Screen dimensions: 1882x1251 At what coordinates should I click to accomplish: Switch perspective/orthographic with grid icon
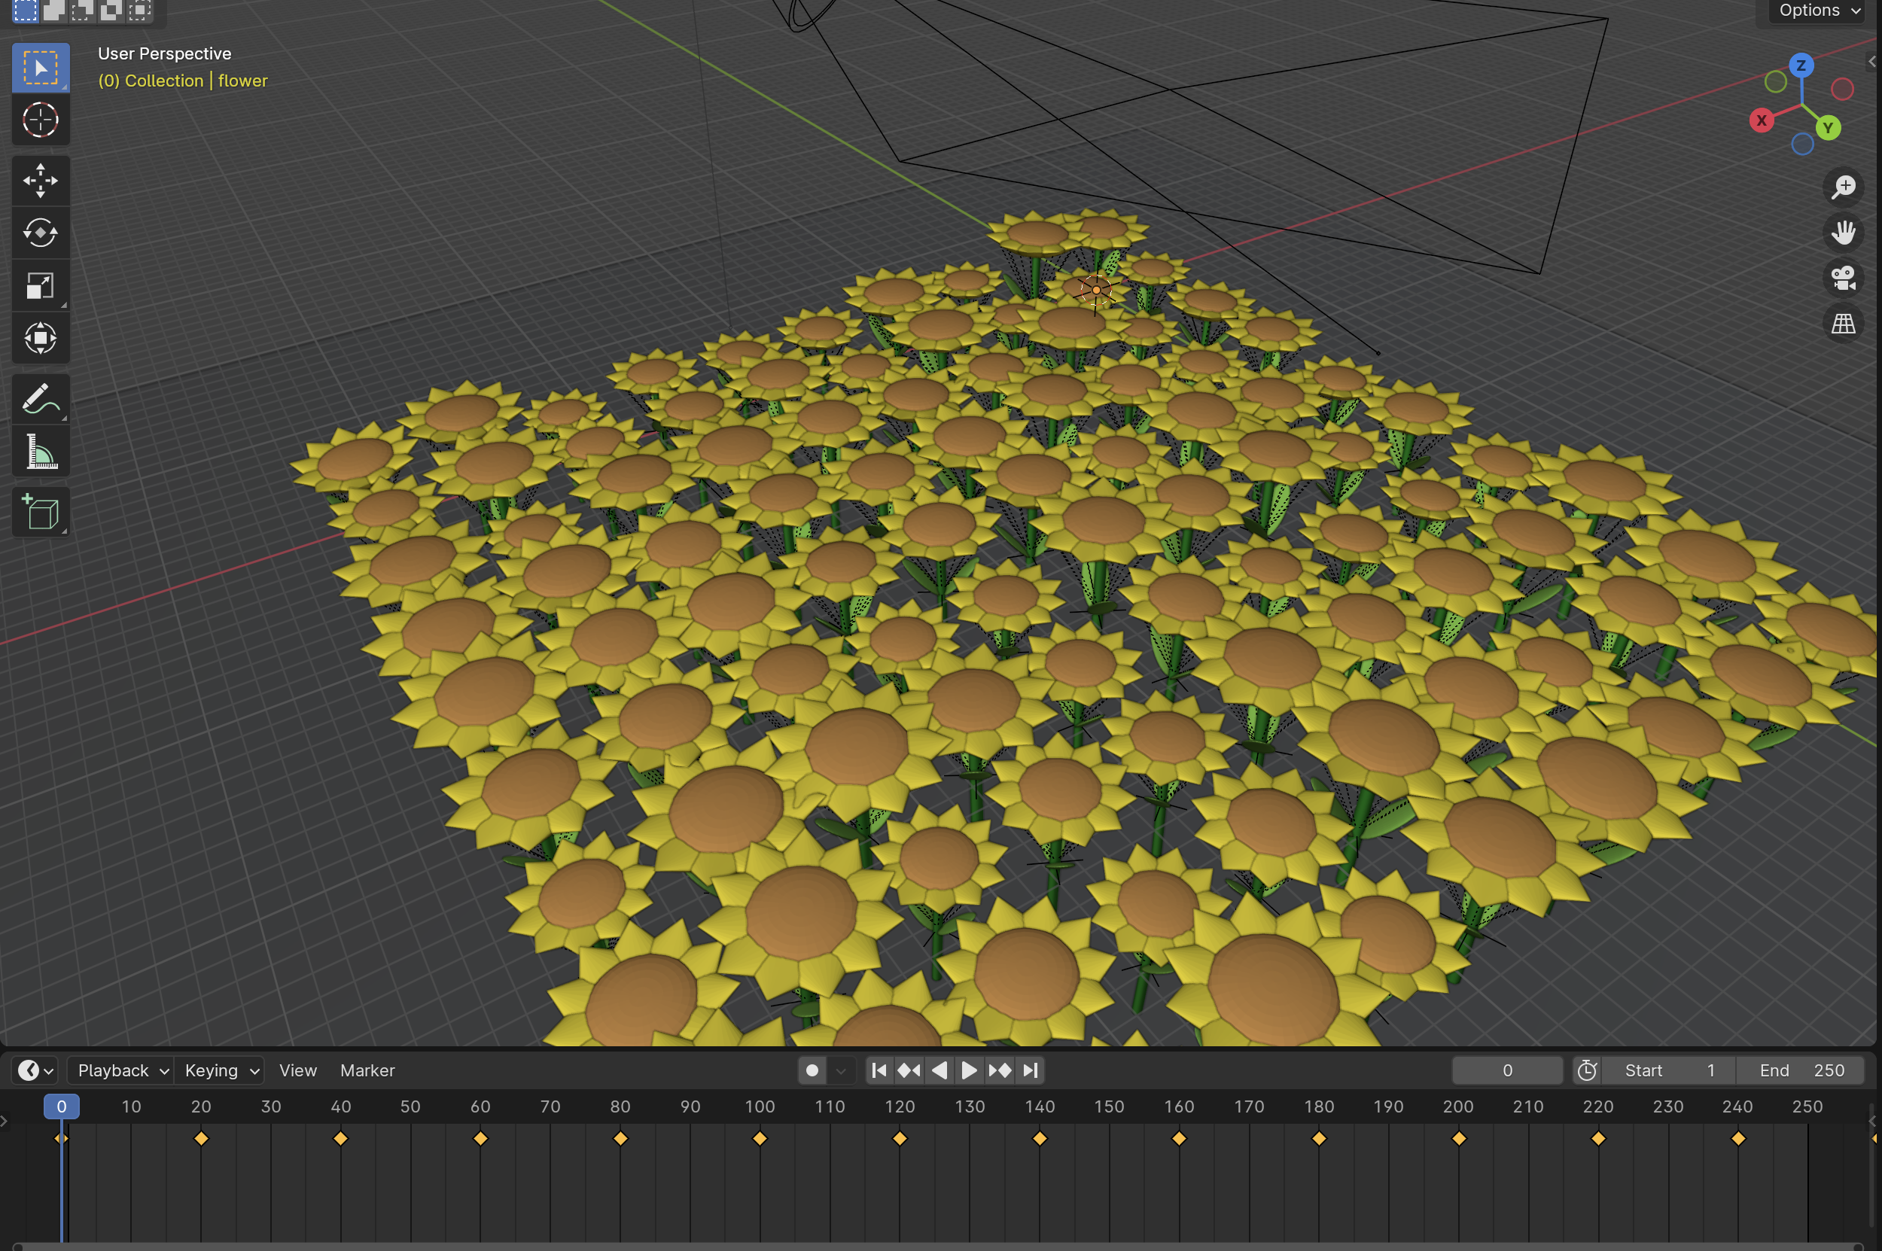click(1843, 323)
